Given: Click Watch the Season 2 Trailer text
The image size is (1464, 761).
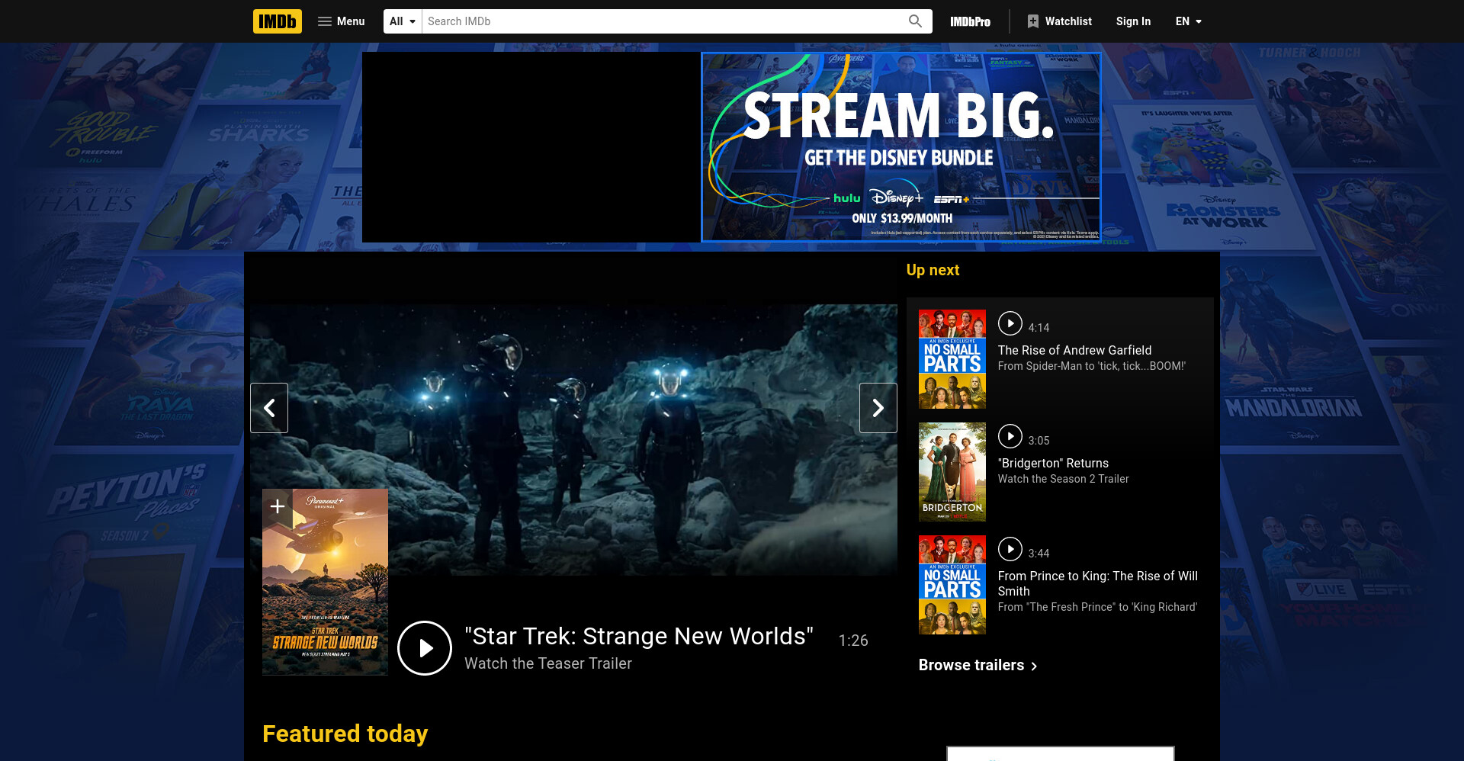Looking at the screenshot, I should [x=1063, y=479].
